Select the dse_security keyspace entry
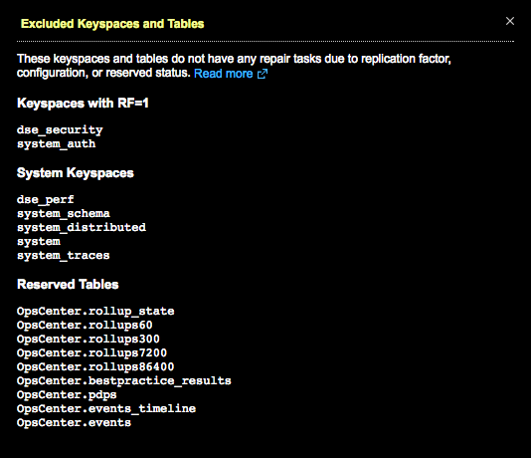 pos(60,129)
